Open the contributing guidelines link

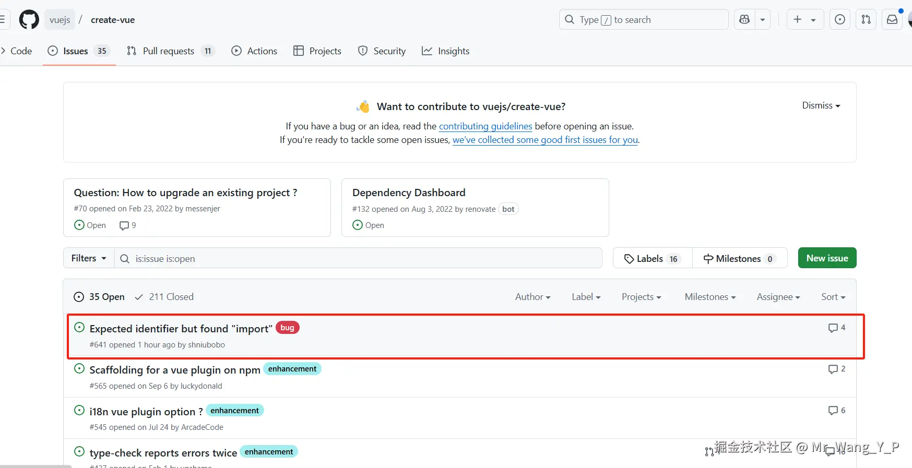point(485,126)
